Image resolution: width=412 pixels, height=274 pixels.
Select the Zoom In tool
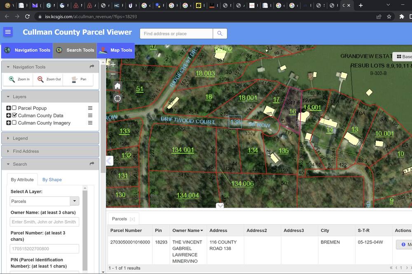pyautogui.click(x=19, y=79)
